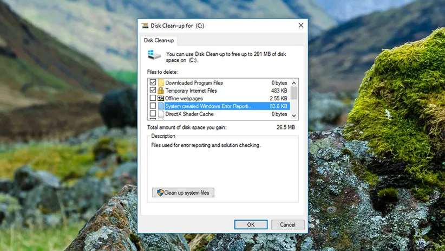
Task: Click the Offline webpages icon
Action: point(161,99)
